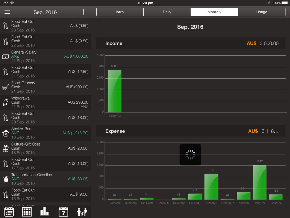Open the grid view icon

pos(27,212)
